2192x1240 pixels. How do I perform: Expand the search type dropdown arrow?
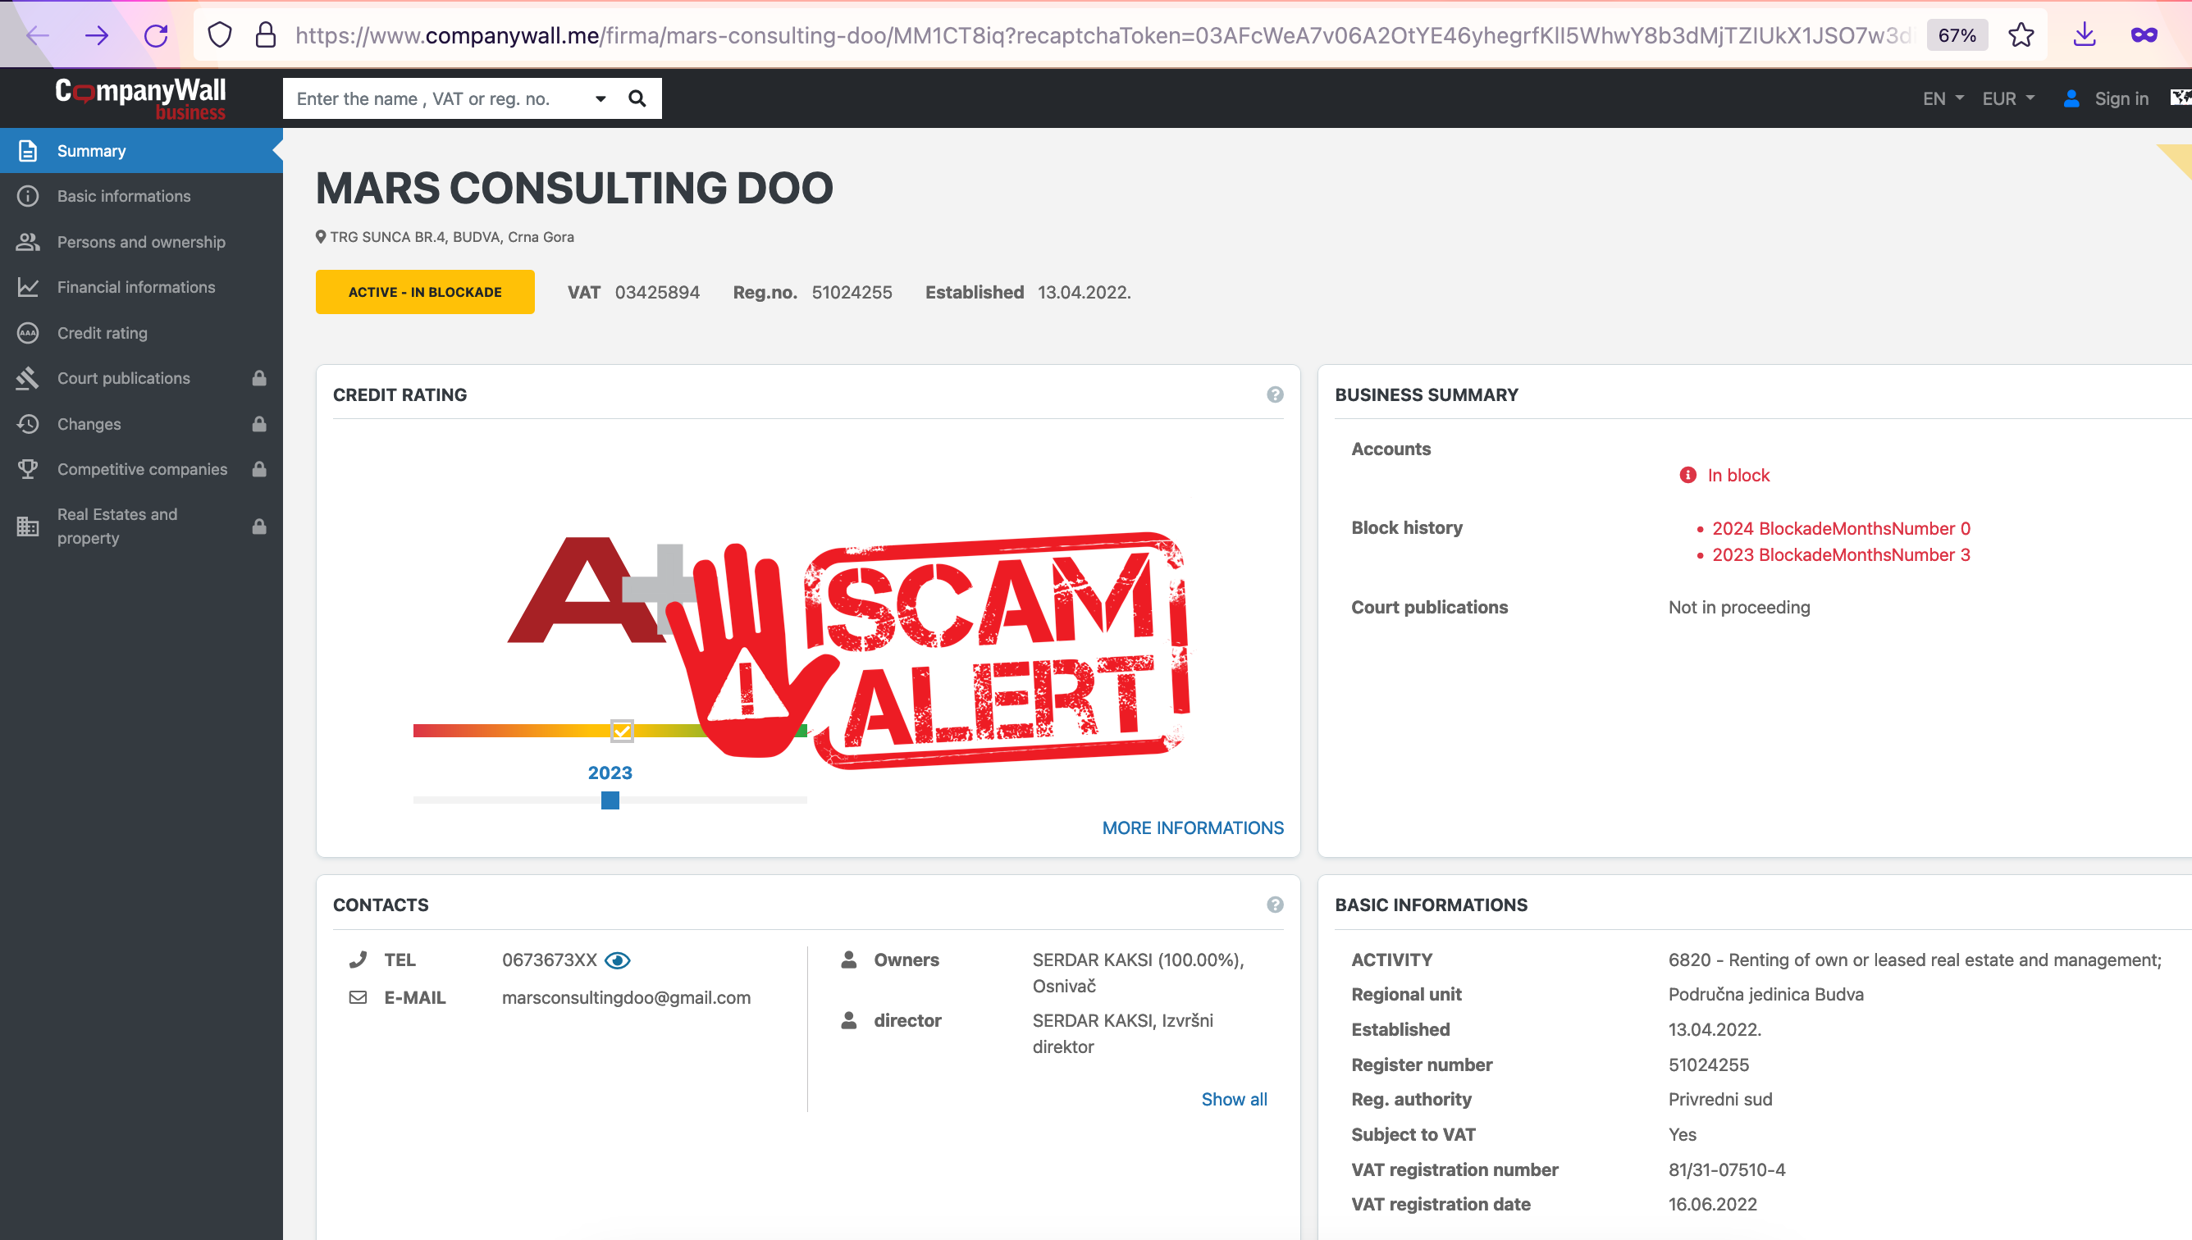[x=601, y=98]
